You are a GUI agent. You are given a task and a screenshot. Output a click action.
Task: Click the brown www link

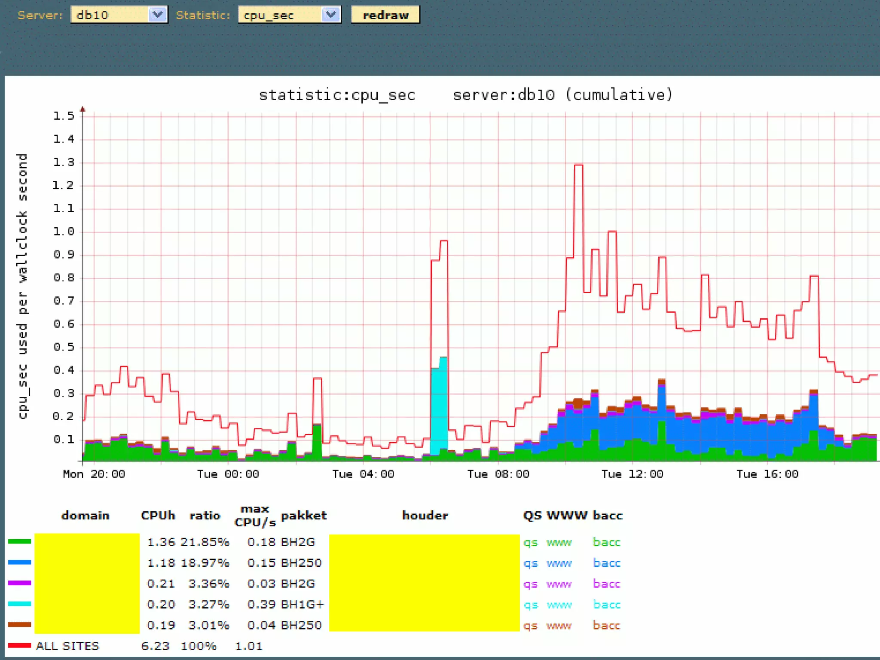click(559, 626)
